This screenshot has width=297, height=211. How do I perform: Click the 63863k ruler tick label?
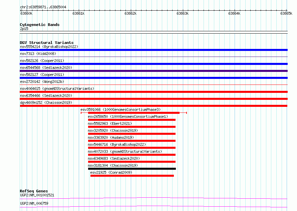[183, 13]
